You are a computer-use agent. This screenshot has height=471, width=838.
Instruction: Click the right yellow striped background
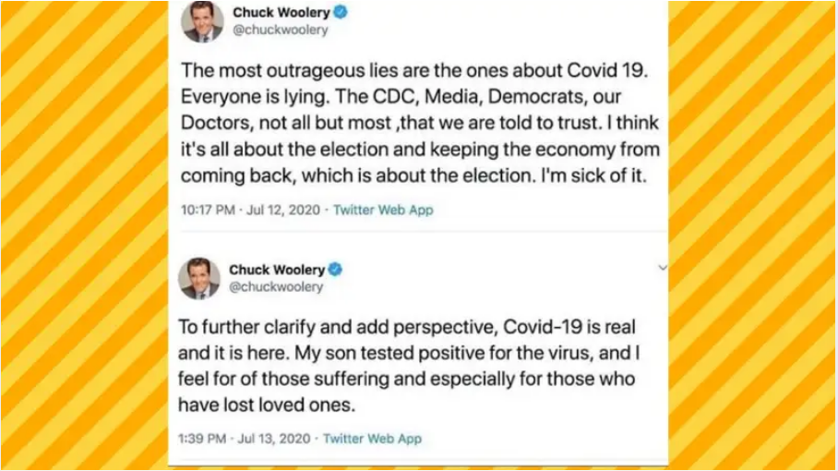[752, 235]
